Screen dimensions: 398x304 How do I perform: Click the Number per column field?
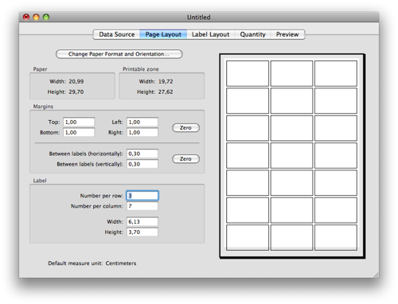coord(142,206)
